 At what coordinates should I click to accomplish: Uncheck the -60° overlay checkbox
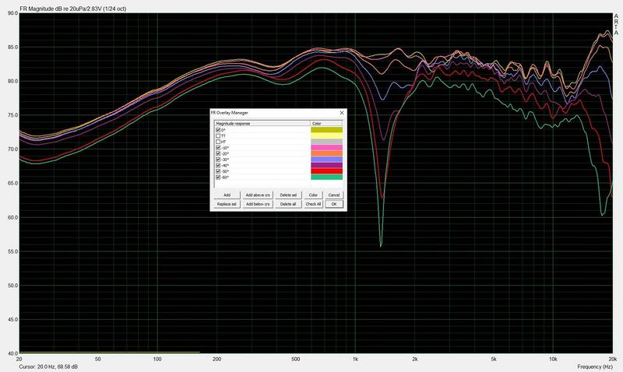pyautogui.click(x=218, y=177)
